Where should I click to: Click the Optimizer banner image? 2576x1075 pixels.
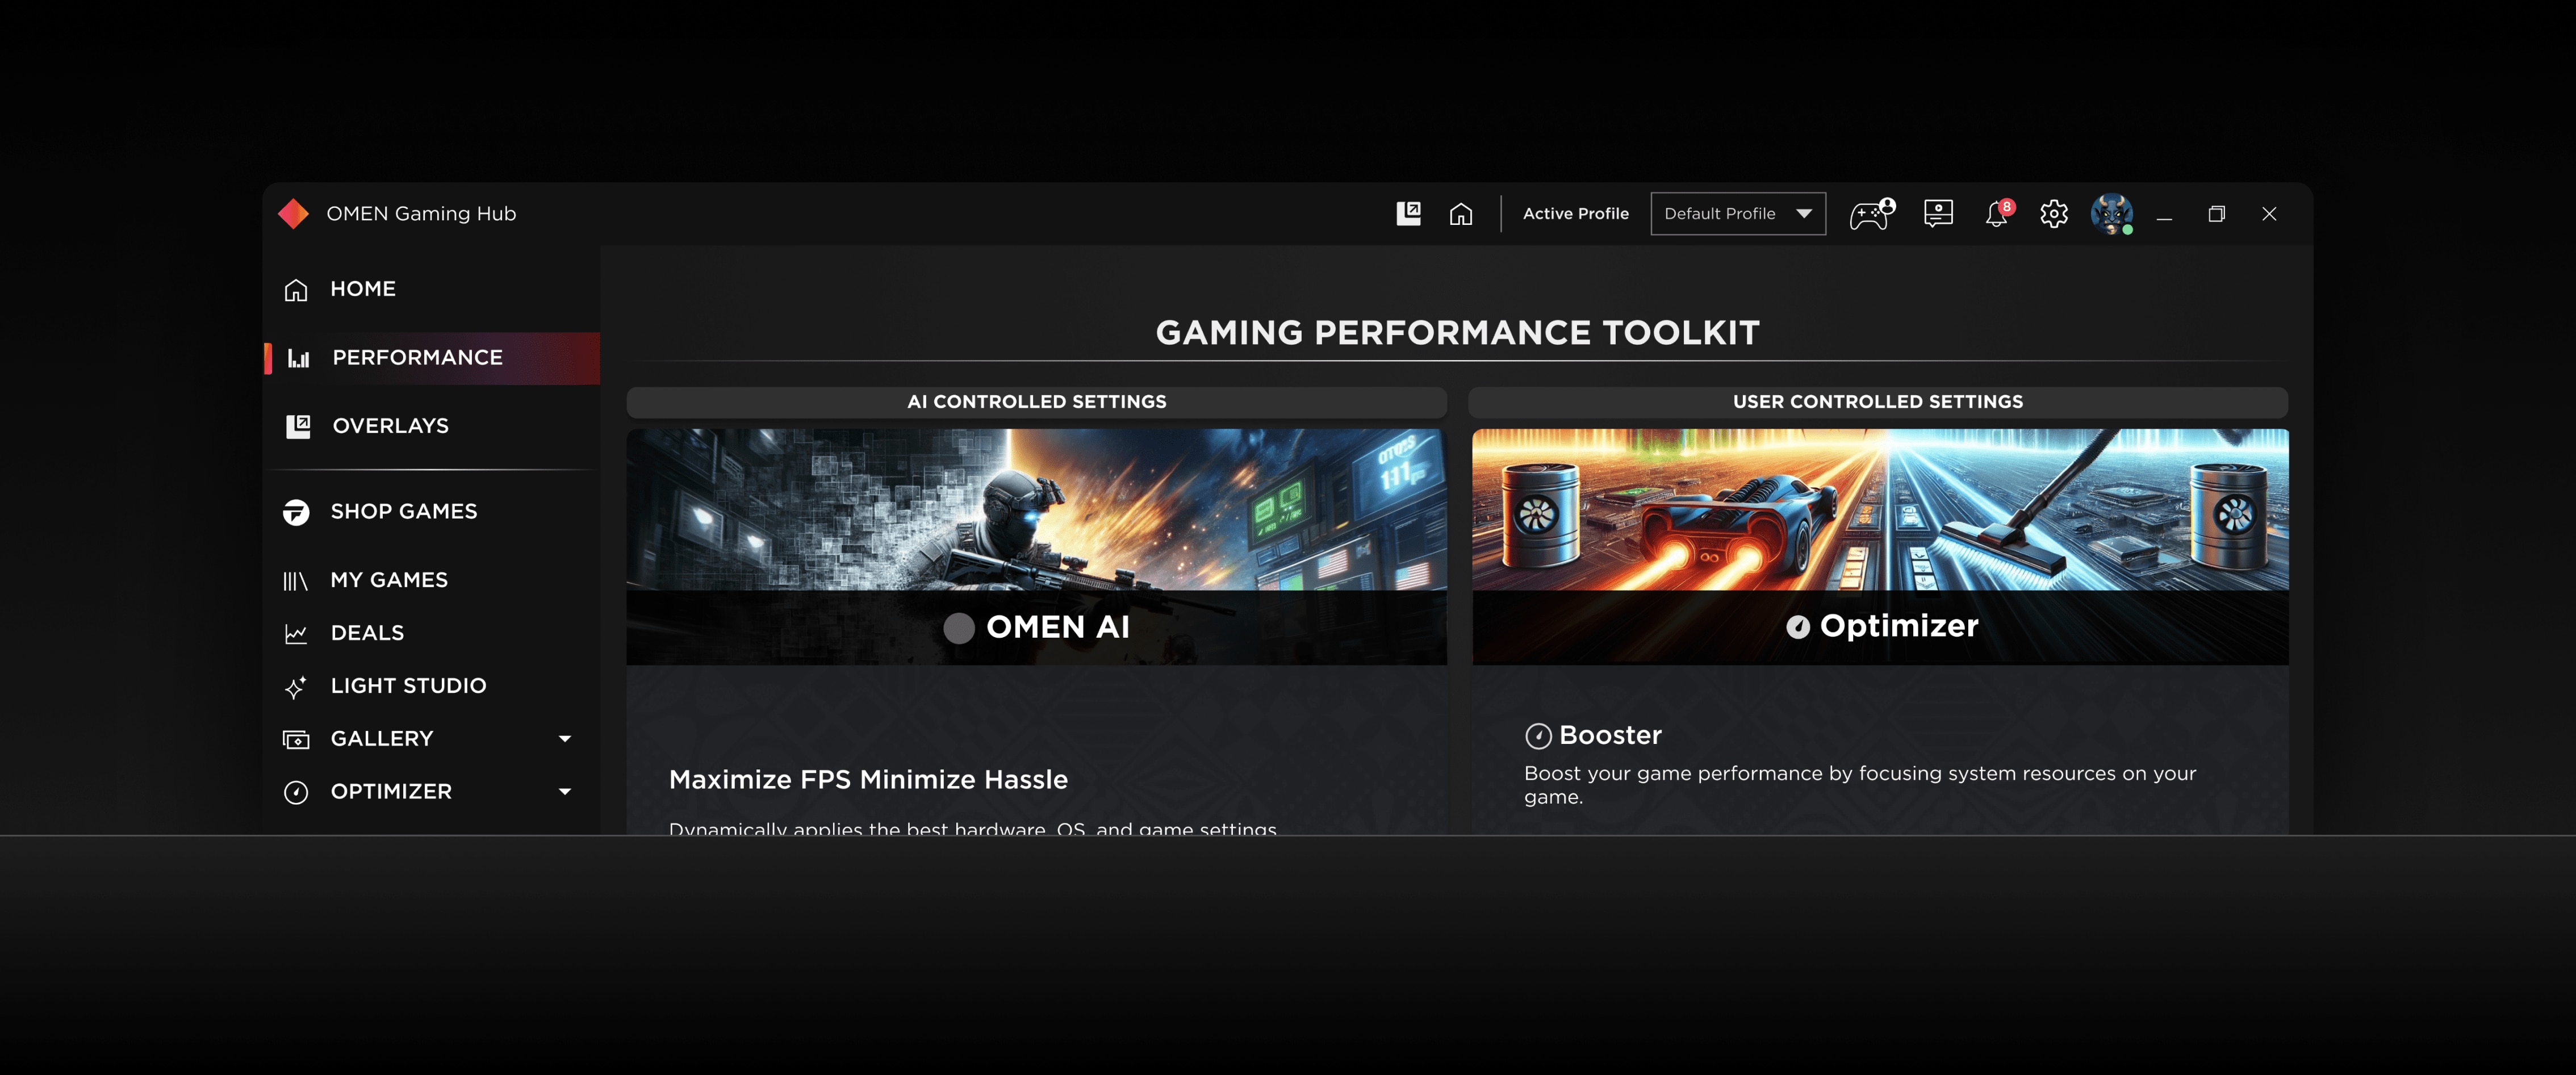pos(1879,510)
